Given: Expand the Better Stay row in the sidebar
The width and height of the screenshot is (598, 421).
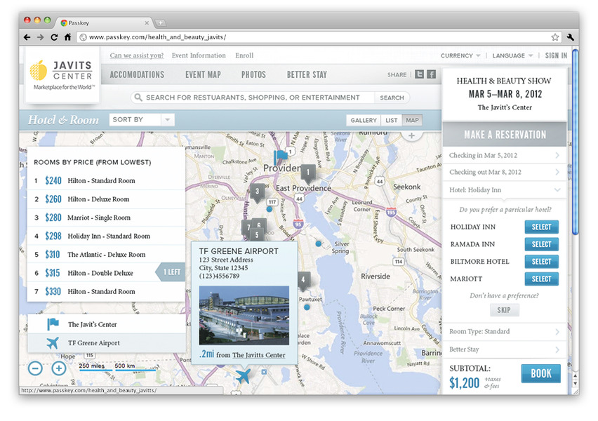Looking at the screenshot, I should (x=504, y=349).
